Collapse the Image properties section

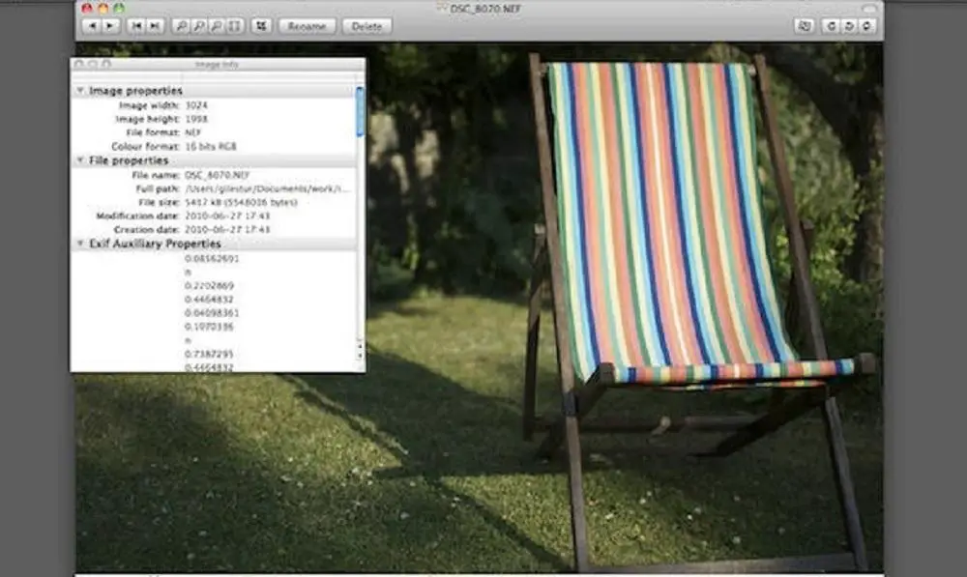point(80,90)
